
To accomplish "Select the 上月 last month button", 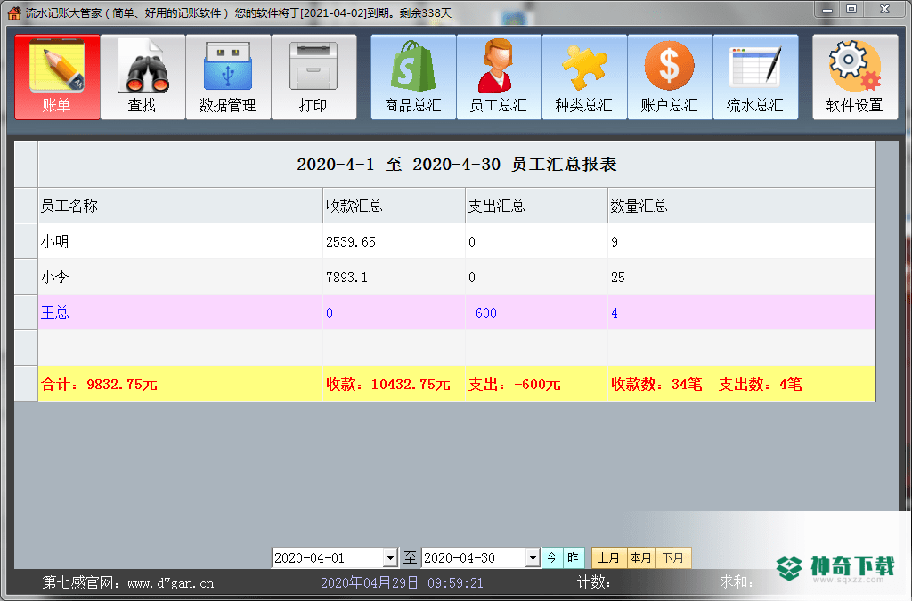I will [609, 558].
